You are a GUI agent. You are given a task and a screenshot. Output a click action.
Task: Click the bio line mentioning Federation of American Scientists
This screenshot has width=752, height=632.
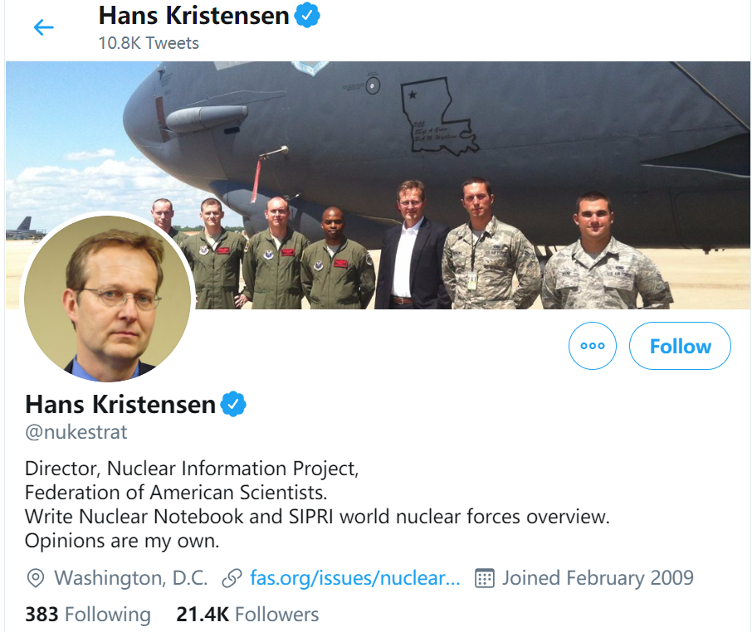pos(176,492)
